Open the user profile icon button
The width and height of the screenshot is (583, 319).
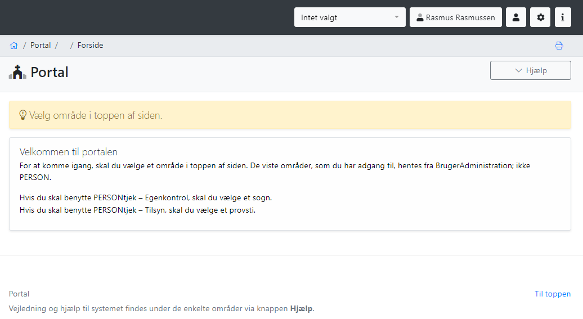(x=515, y=17)
